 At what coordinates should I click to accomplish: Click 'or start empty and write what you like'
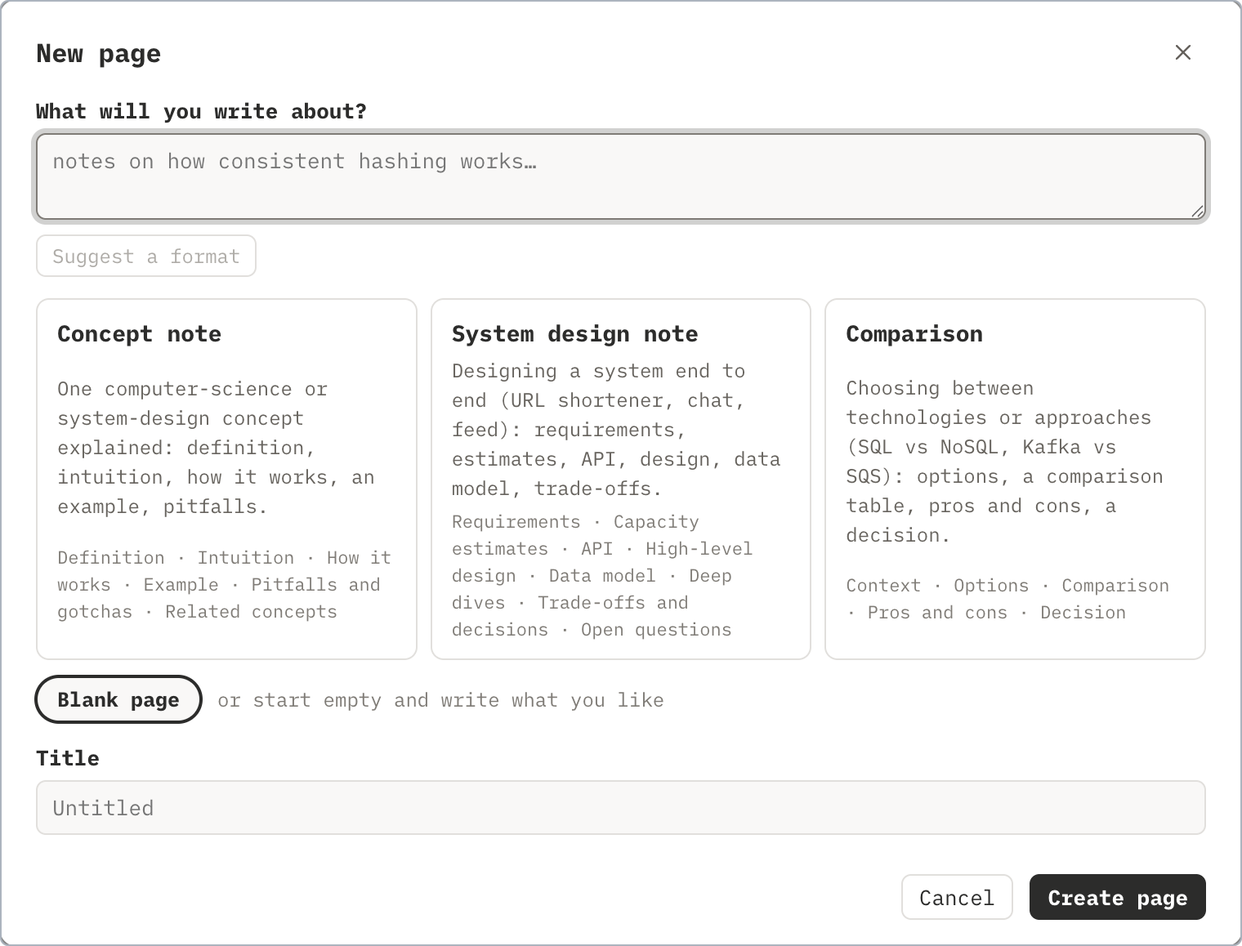pyautogui.click(x=440, y=700)
